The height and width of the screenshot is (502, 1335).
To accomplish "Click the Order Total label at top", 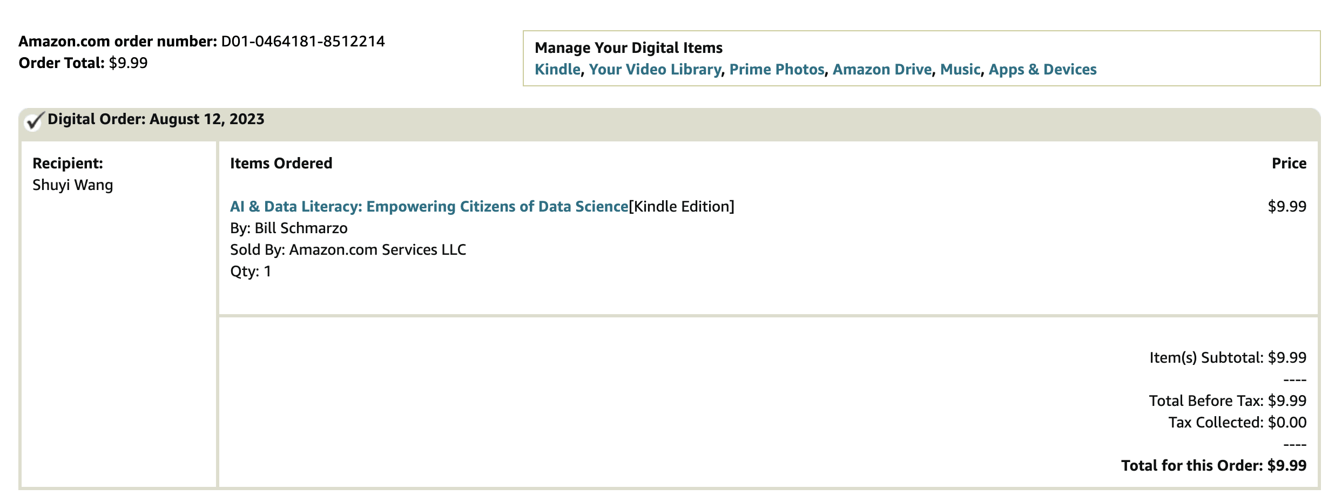I will [62, 63].
